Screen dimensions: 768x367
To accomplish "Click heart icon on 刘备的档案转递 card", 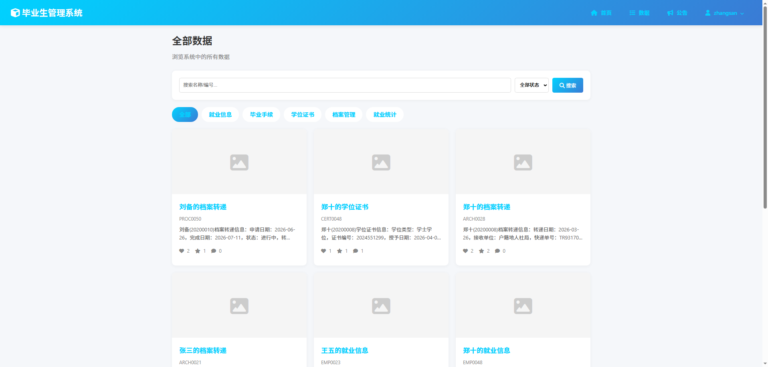I will pyautogui.click(x=182, y=251).
